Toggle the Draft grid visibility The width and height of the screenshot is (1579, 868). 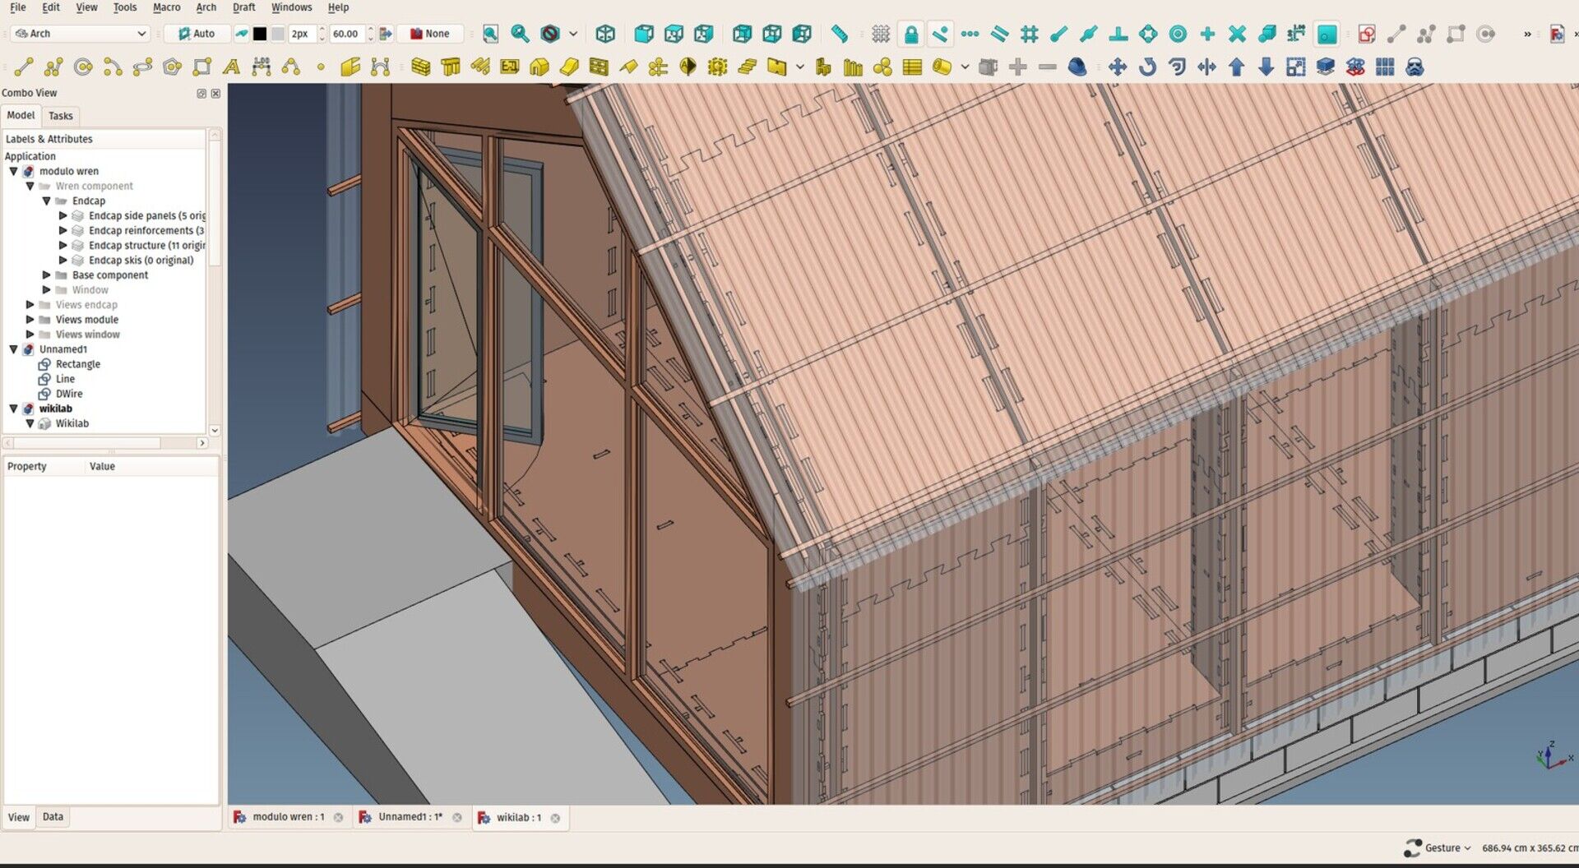[881, 34]
